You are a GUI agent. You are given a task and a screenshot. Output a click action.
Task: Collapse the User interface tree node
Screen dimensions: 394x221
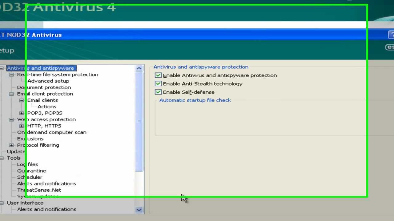click(x=2, y=203)
